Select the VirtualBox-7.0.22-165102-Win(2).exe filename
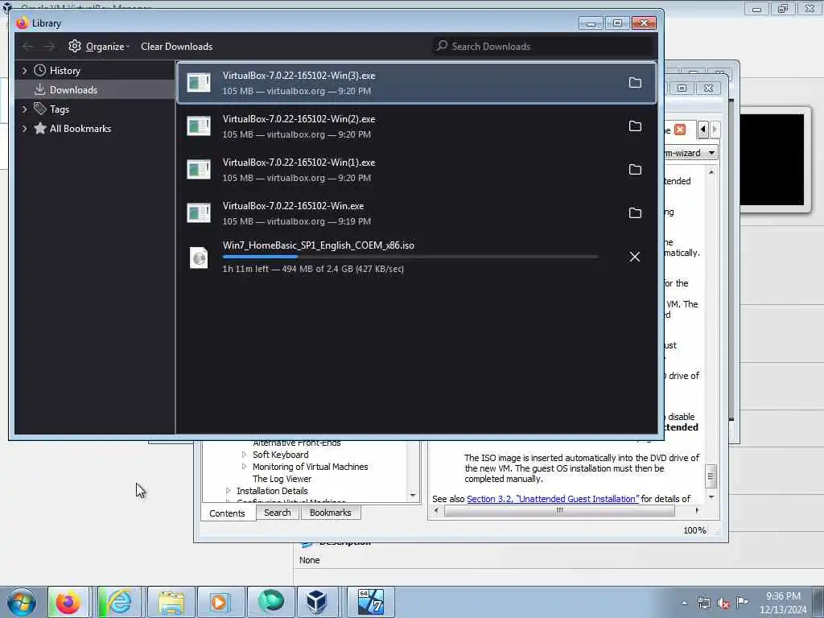 point(299,119)
